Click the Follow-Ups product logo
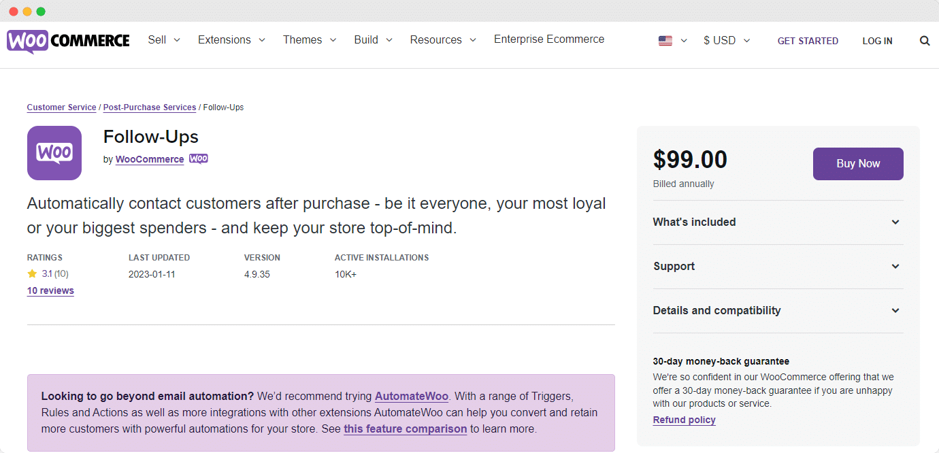 [x=54, y=153]
